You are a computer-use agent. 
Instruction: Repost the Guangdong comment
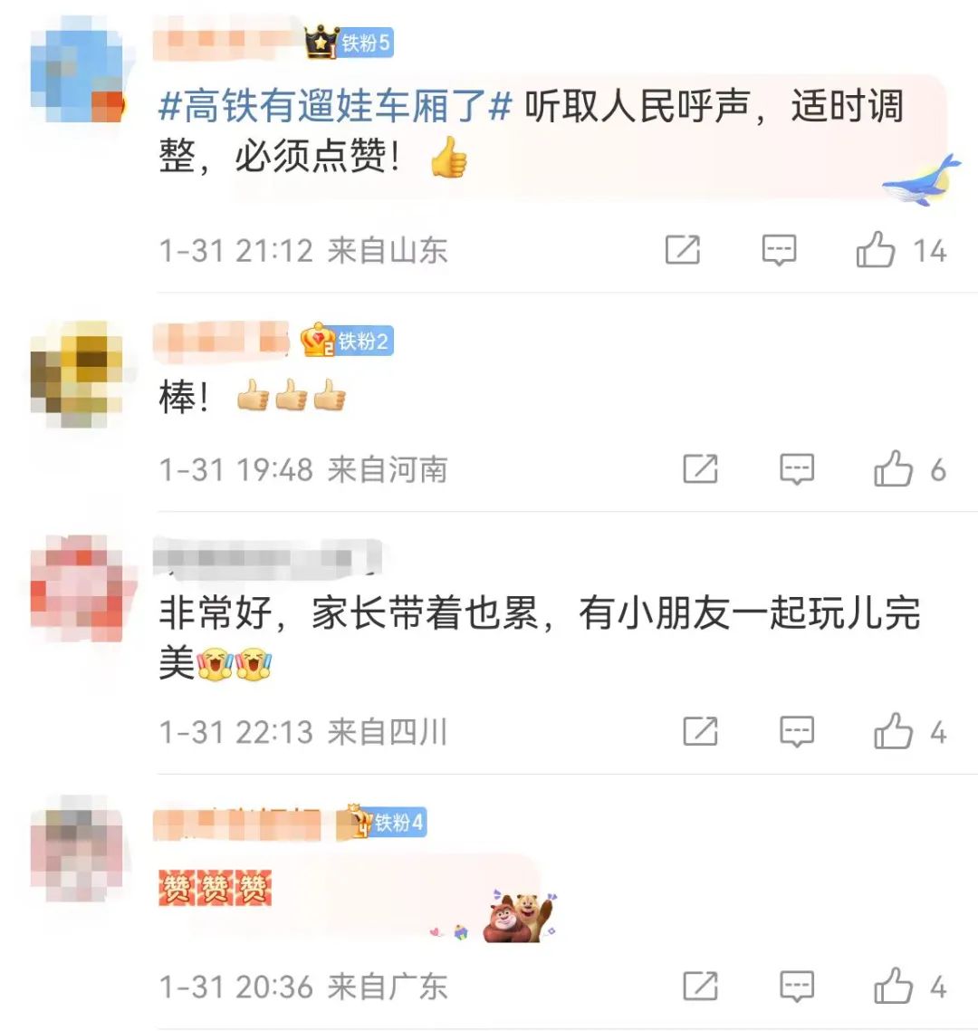(701, 986)
